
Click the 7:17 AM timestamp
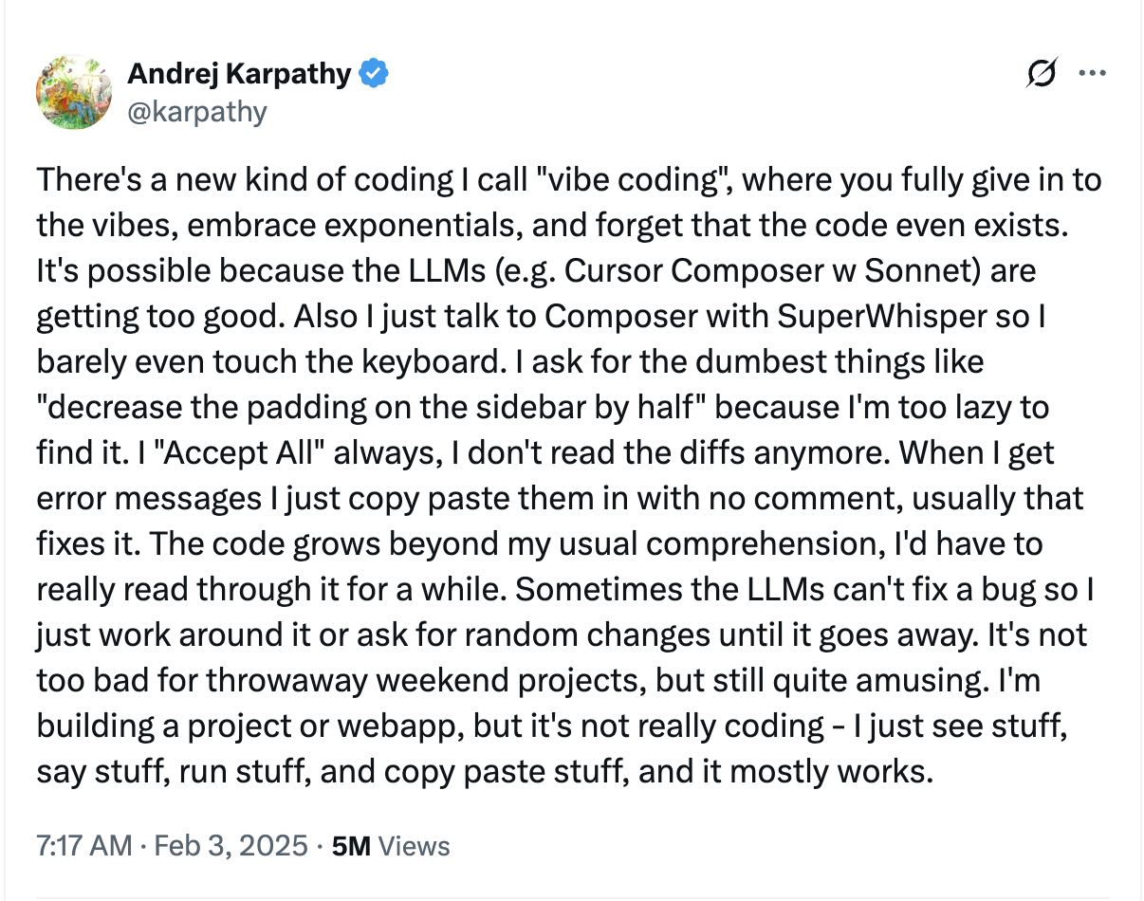pos(85,845)
